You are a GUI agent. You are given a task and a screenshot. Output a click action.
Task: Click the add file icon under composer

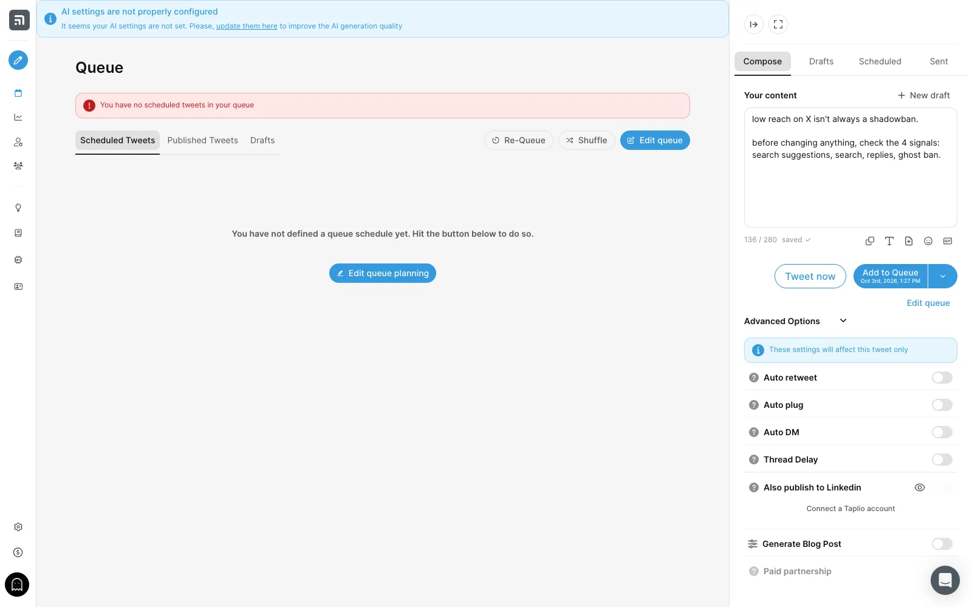[x=909, y=241]
